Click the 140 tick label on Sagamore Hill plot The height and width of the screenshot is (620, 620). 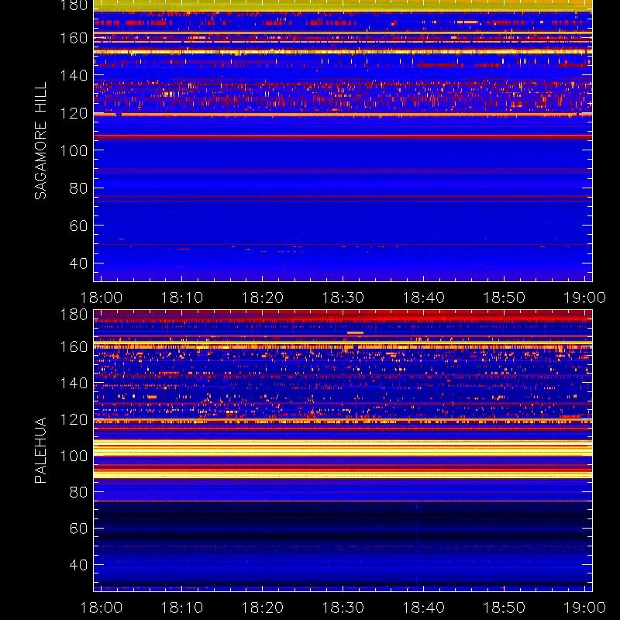pyautogui.click(x=74, y=75)
